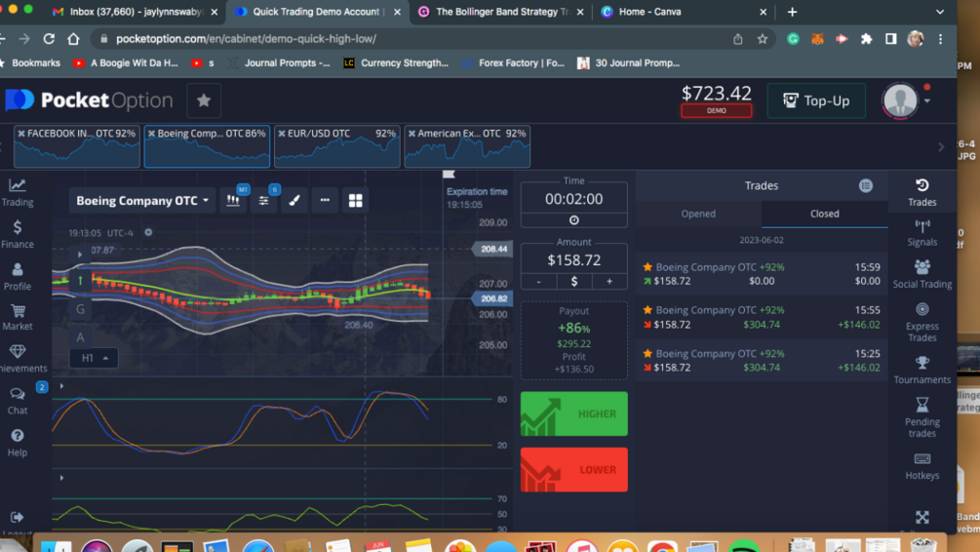Open the Chat sidebar section

tap(17, 401)
